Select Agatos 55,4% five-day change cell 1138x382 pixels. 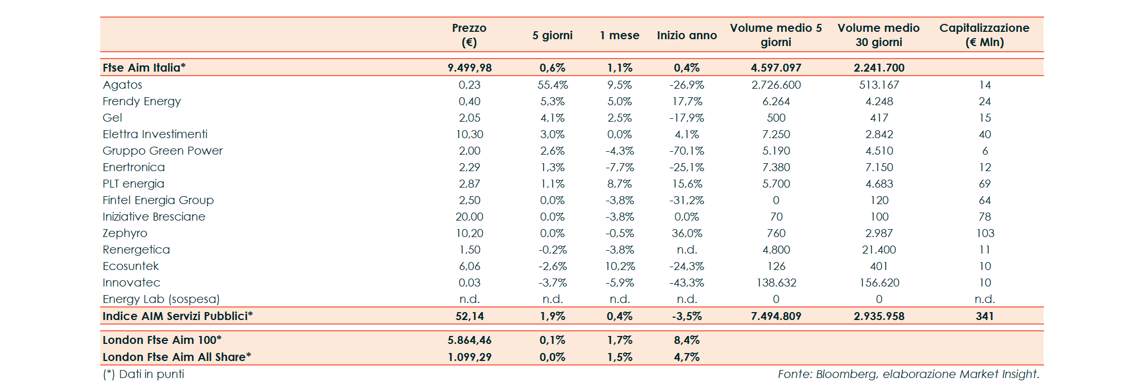coord(552,85)
